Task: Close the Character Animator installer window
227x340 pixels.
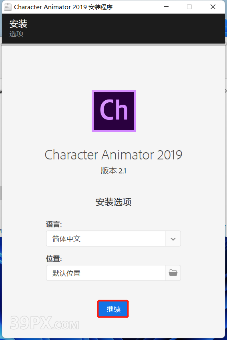Action: coord(213,7)
